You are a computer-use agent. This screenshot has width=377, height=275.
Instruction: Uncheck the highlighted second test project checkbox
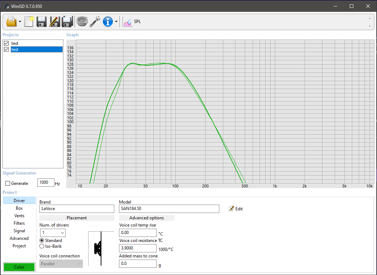coord(6,50)
